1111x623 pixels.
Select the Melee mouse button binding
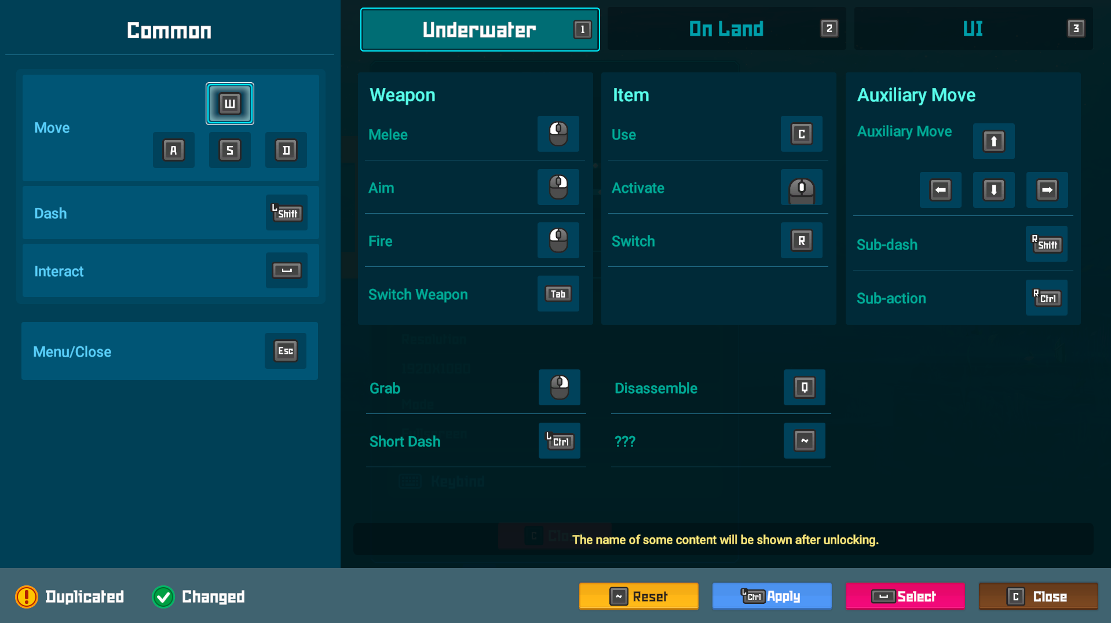tap(558, 134)
